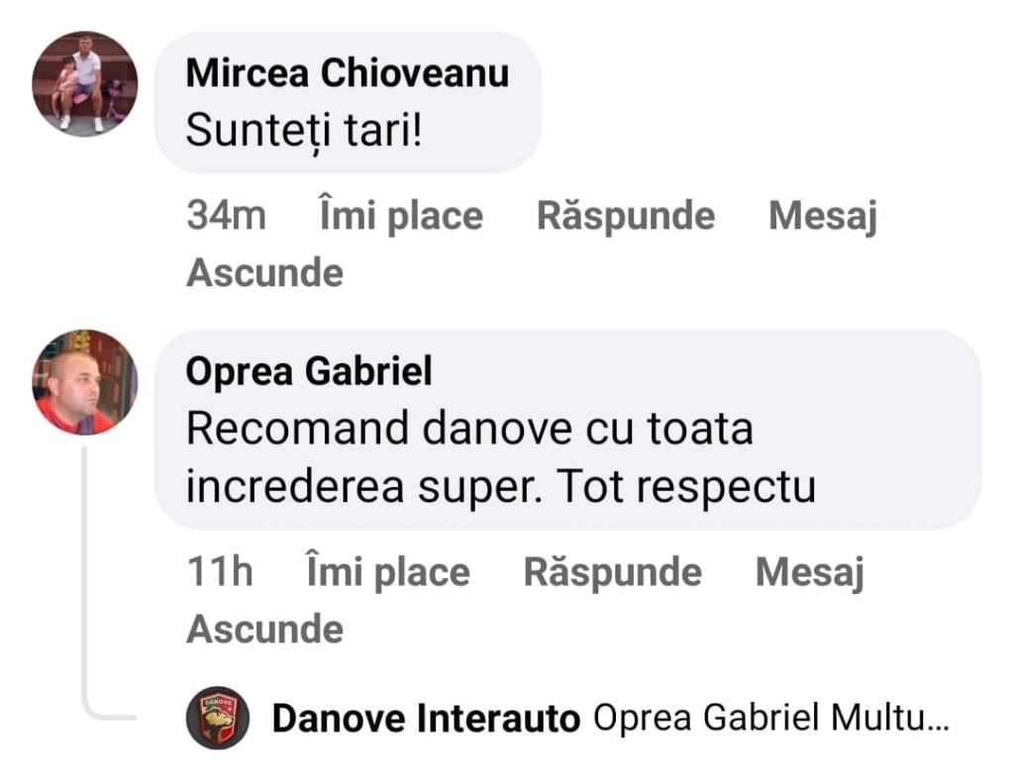Select the "Sunteți tari!" comment text
The height and width of the screenshot is (776, 1014).
click(303, 132)
